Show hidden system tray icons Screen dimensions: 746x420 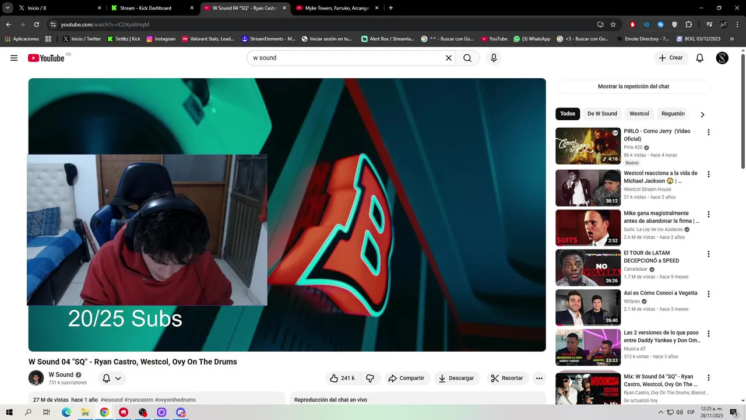click(x=661, y=412)
